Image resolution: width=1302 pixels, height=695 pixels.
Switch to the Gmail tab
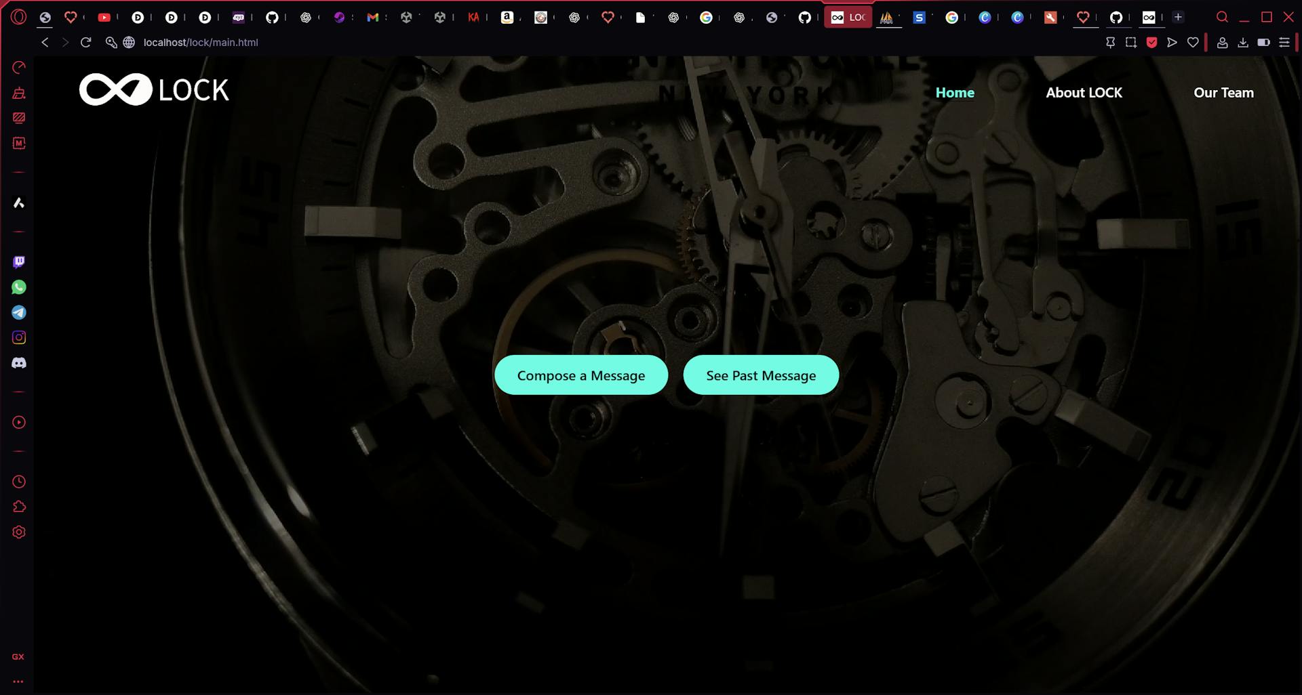point(372,17)
